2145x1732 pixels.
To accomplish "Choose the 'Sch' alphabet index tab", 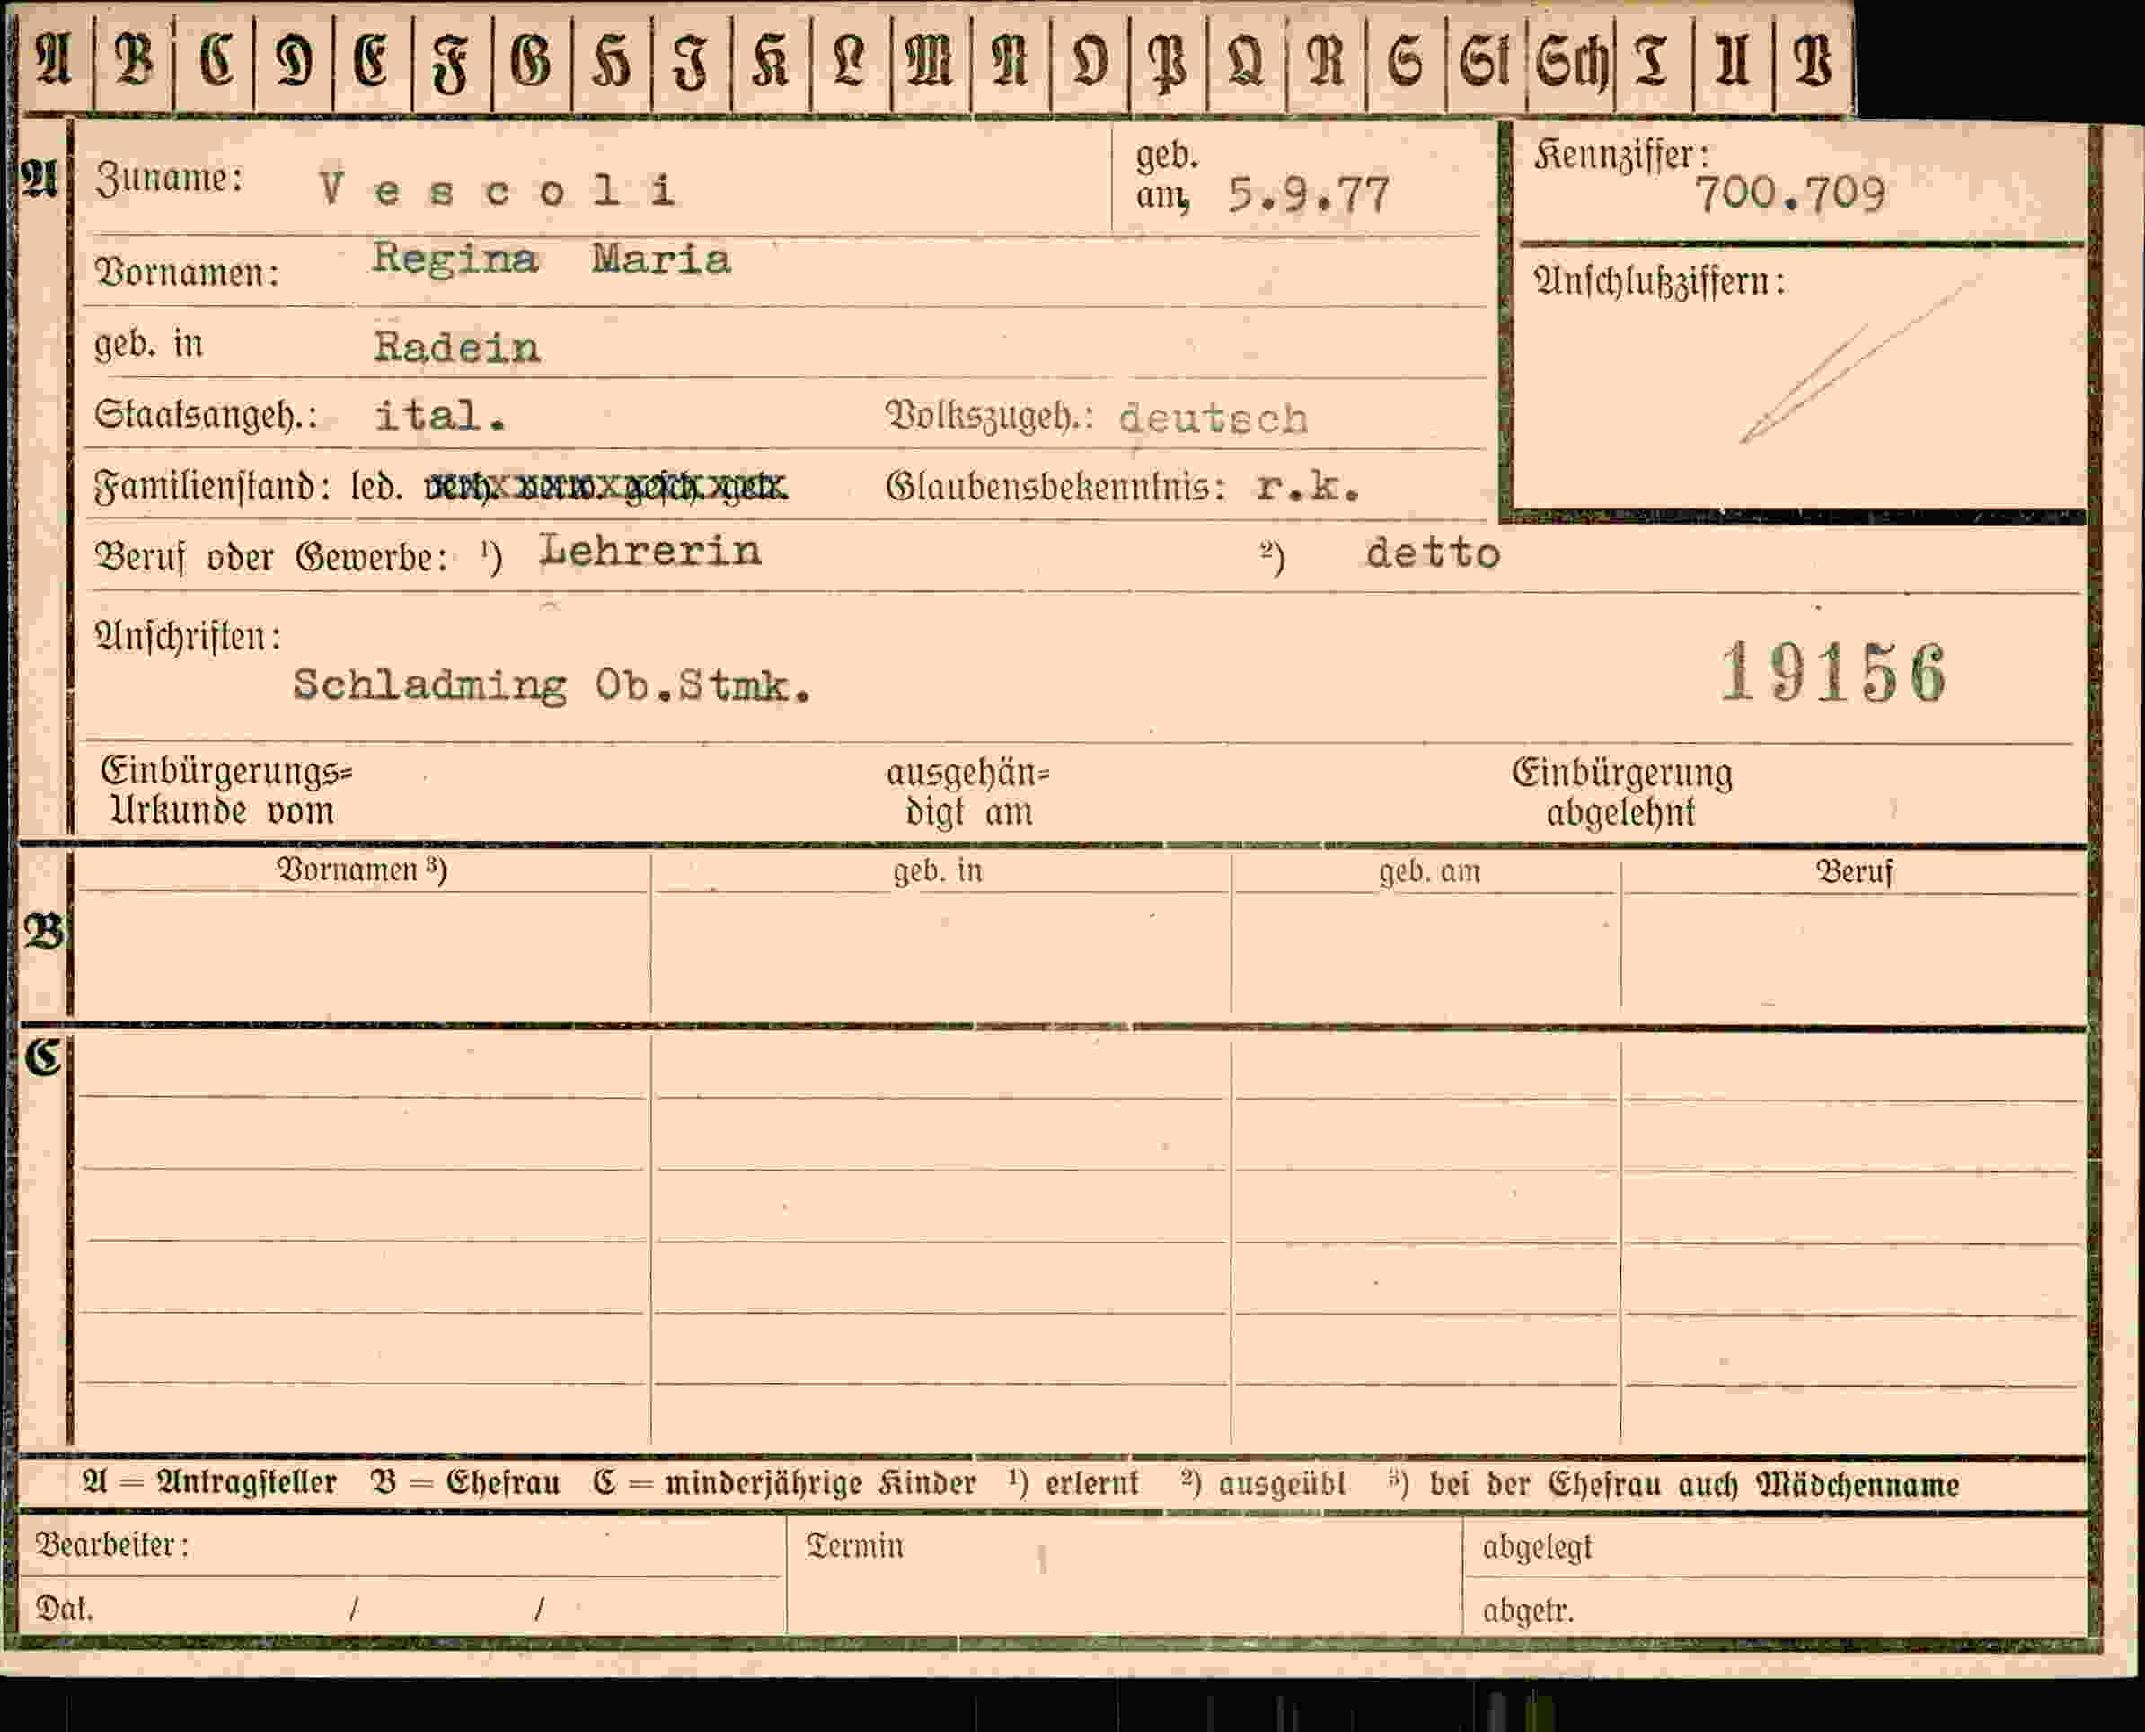I will 1570,60.
